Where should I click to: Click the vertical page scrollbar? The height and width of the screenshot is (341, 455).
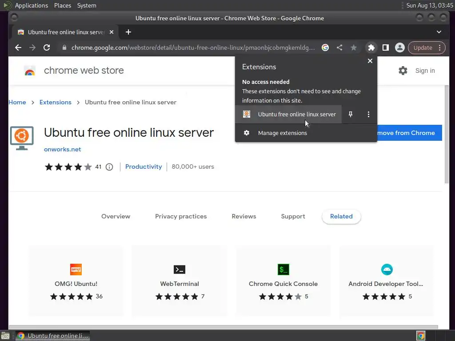click(447, 134)
